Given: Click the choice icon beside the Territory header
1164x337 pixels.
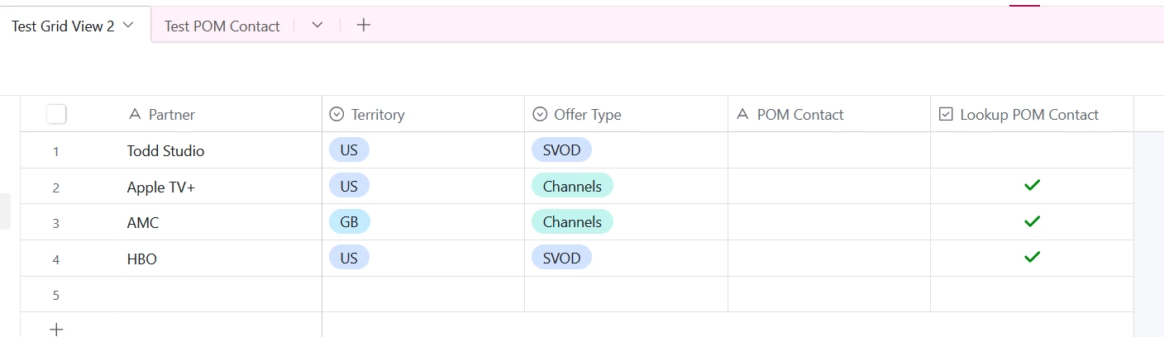Looking at the screenshot, I should click(336, 115).
